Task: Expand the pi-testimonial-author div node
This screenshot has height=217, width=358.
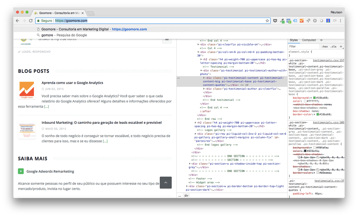Action: (204, 89)
